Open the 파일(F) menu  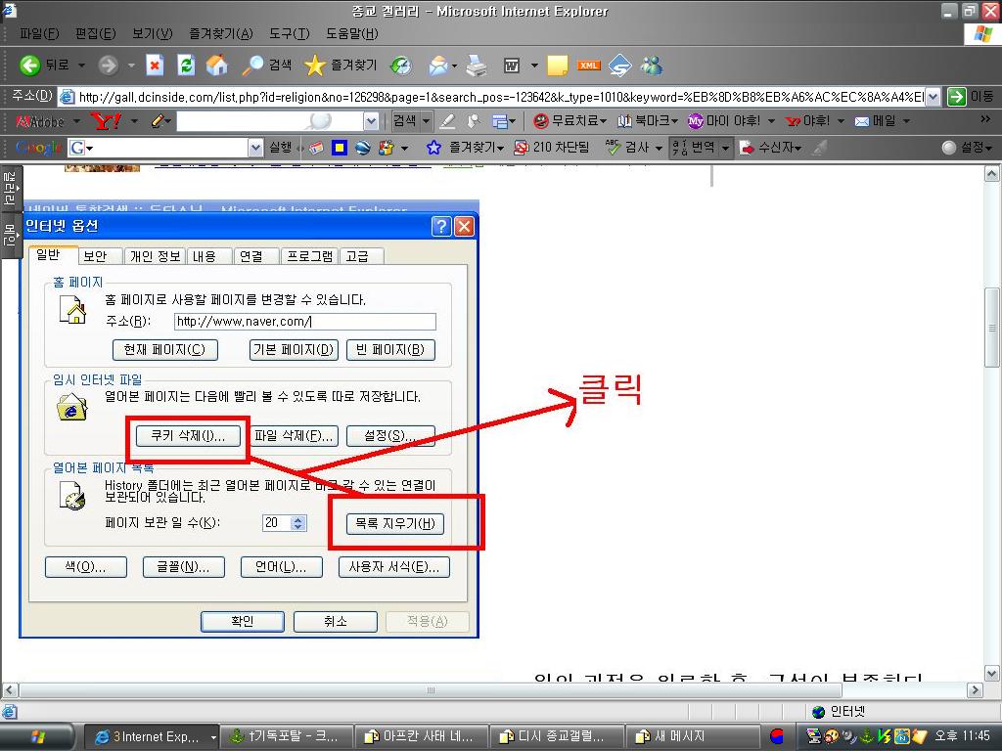[39, 33]
